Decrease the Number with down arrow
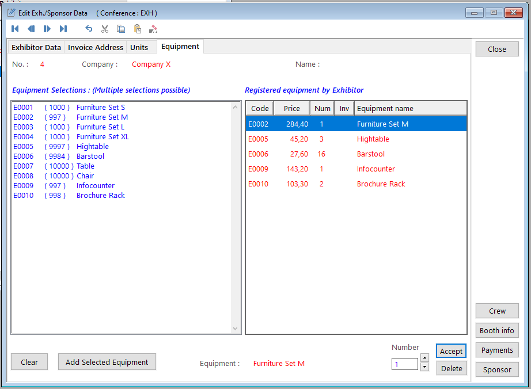The image size is (531, 389). pyautogui.click(x=424, y=367)
